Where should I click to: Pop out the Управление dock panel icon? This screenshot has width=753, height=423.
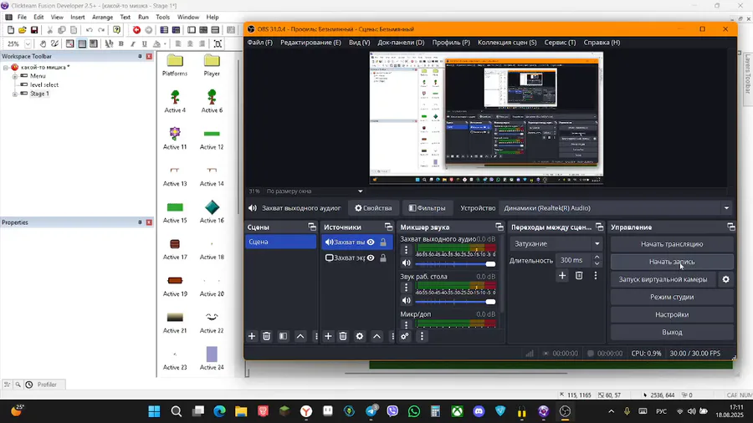click(731, 227)
